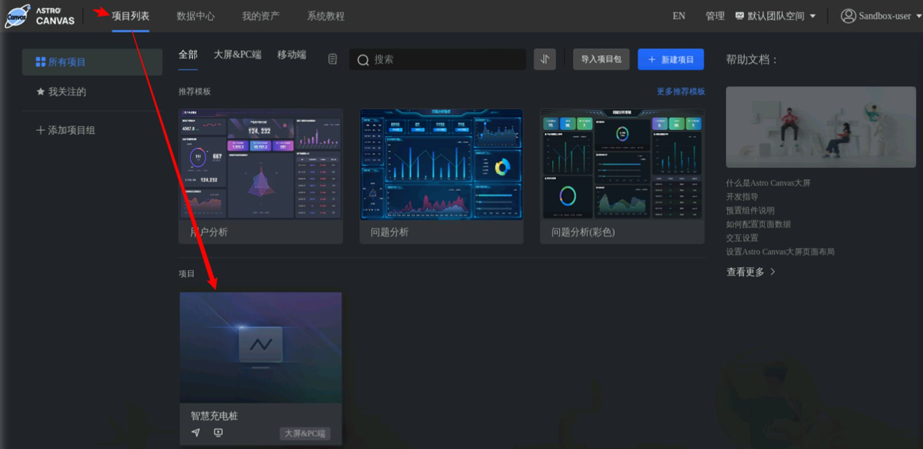Click the 推荐模板 section heading
923x449 pixels.
(x=195, y=91)
